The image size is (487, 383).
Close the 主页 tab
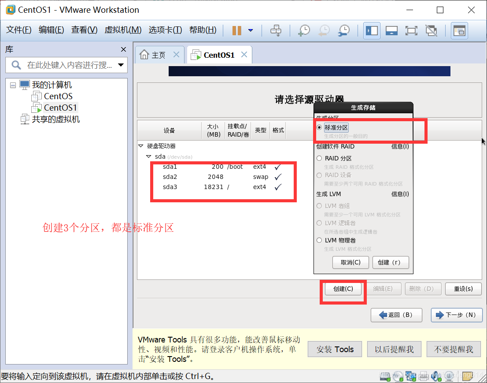coord(177,55)
